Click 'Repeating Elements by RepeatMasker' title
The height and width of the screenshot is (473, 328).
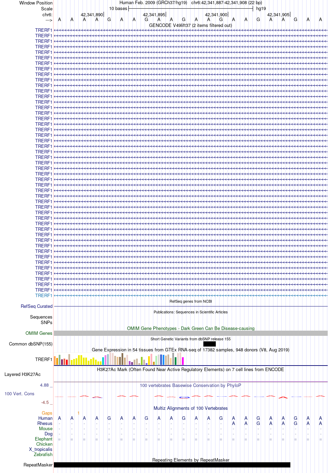coord(191,460)
